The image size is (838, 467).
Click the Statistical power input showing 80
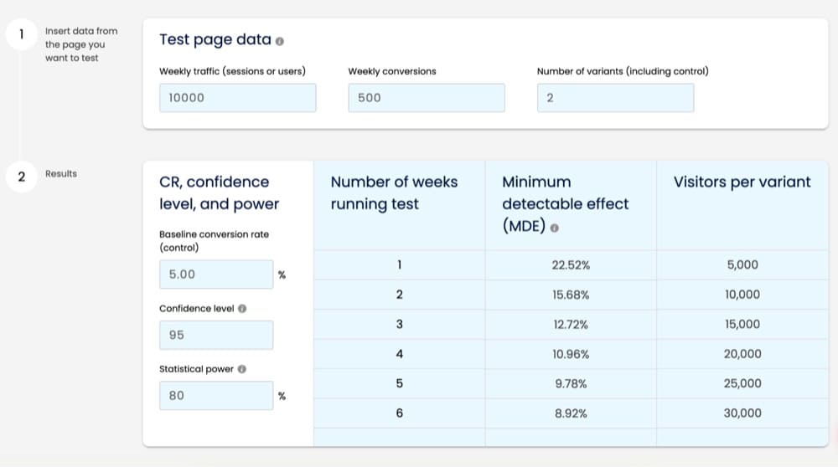point(216,396)
